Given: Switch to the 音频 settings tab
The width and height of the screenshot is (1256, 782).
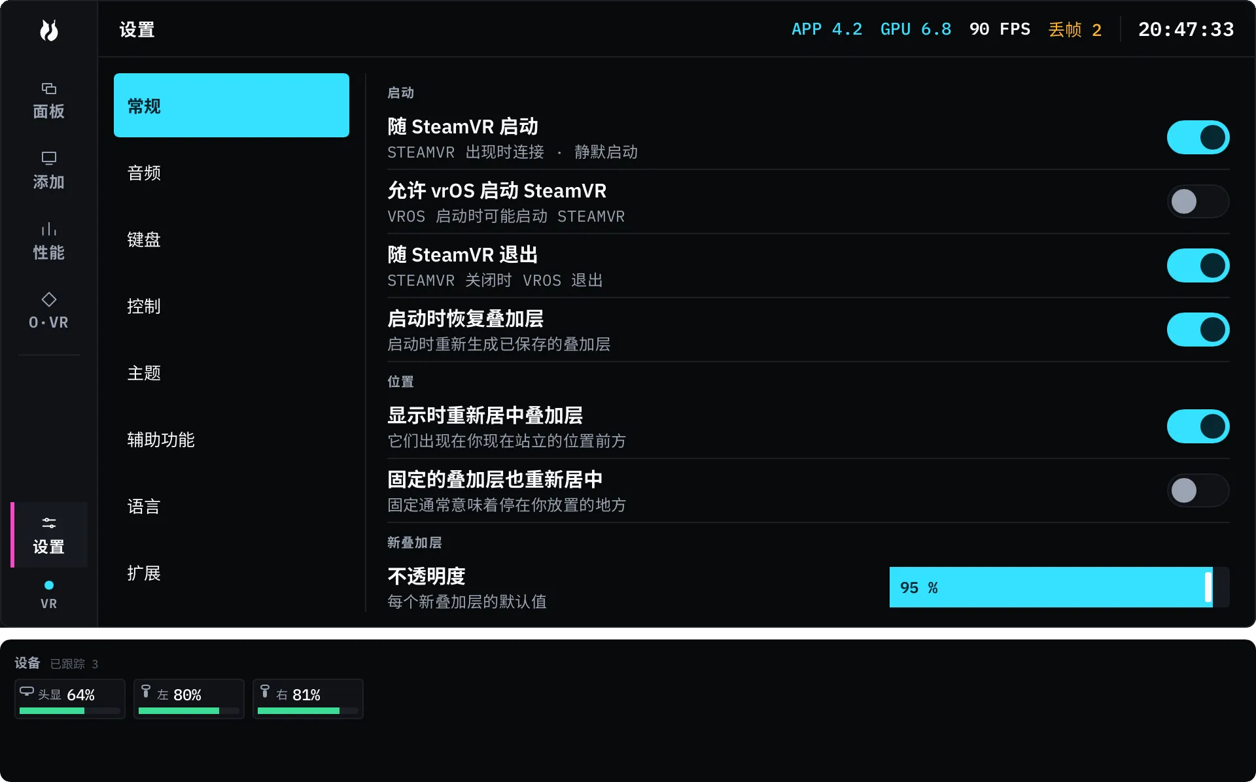Looking at the screenshot, I should point(232,173).
